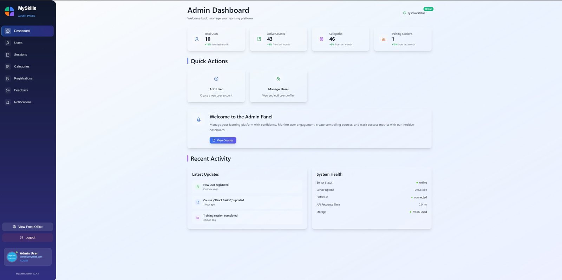Log out using the Logout button

point(28,238)
